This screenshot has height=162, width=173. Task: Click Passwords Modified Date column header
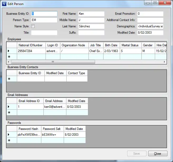tap(75, 129)
